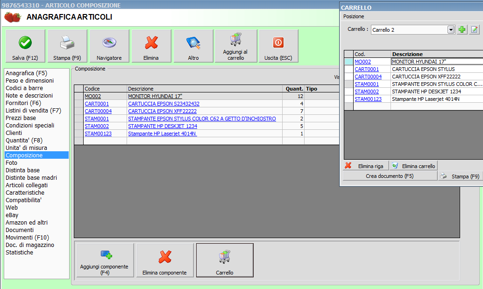Click the Carrello button below the composition grid
This screenshot has width=483, height=289.
point(225,261)
